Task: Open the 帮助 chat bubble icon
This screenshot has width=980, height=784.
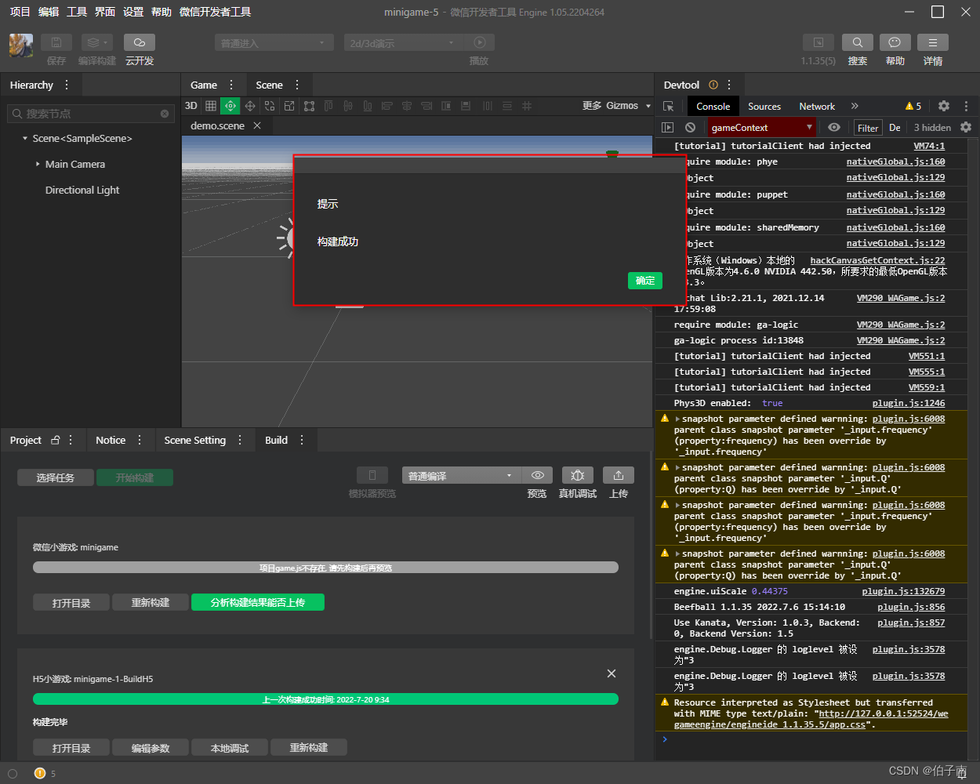Action: point(895,42)
